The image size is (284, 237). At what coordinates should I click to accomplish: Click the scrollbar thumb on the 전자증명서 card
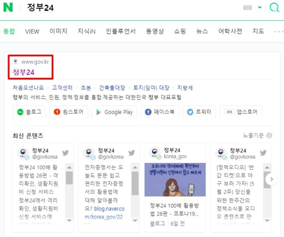click(135, 183)
